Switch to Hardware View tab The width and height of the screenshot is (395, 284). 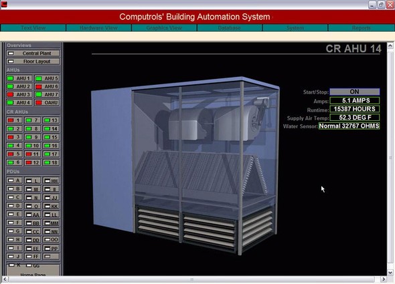click(x=98, y=27)
